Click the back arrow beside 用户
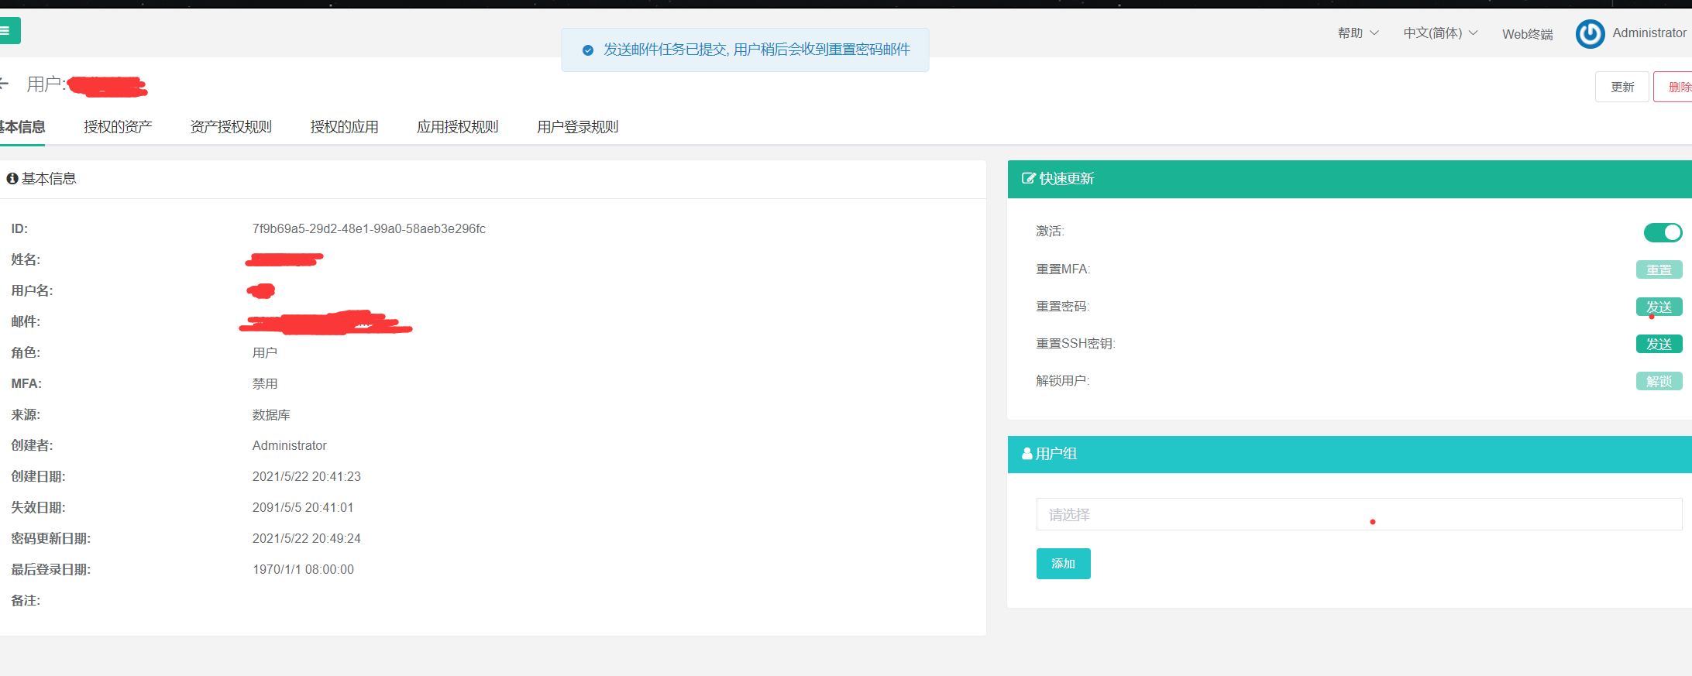Viewport: 1692px width, 676px height. (4, 84)
